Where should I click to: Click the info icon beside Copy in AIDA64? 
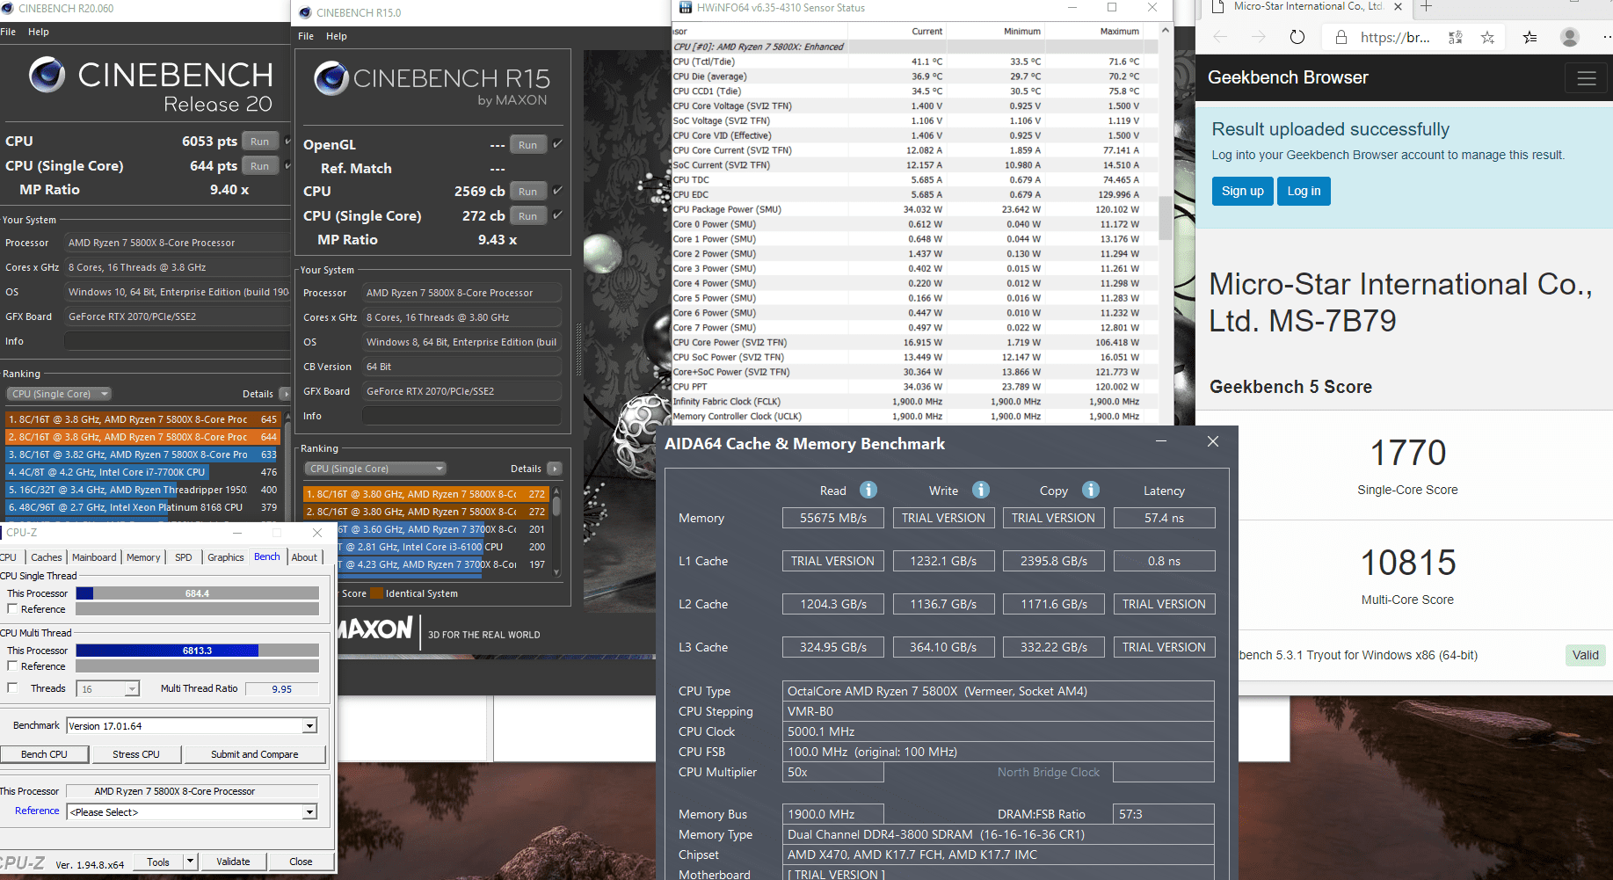click(1091, 490)
